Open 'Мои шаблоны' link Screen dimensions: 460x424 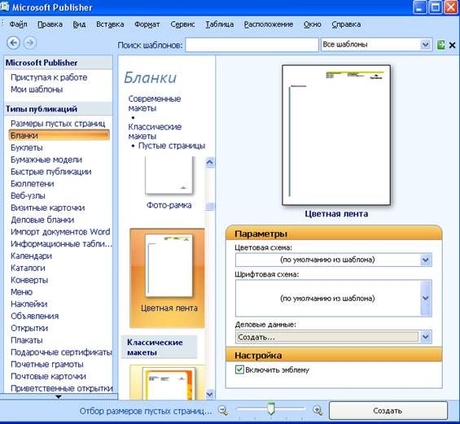[x=37, y=90]
